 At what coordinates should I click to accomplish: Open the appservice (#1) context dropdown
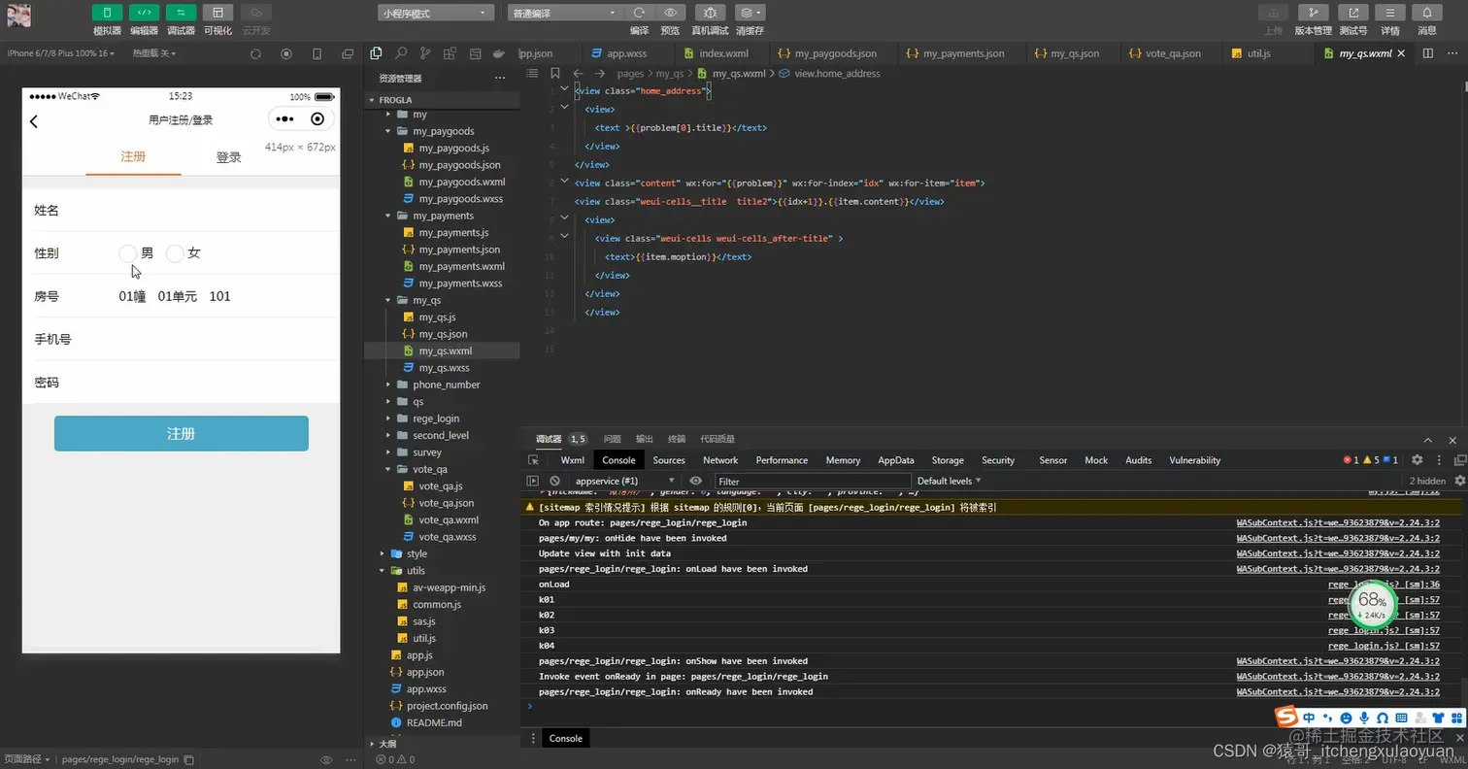(x=624, y=481)
